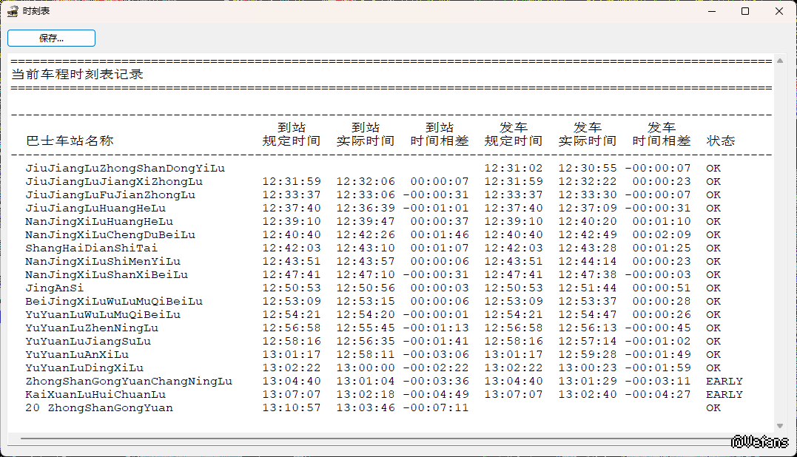Screen dimensions: 797x457
Task: Select station JingAnSi
Action: (54, 288)
